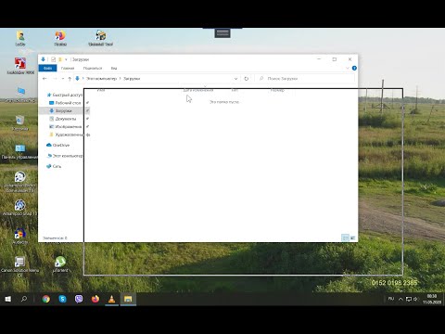Open the Firefox shortcut on the desktop
The height and width of the screenshot is (334, 445).
[x=60, y=38]
